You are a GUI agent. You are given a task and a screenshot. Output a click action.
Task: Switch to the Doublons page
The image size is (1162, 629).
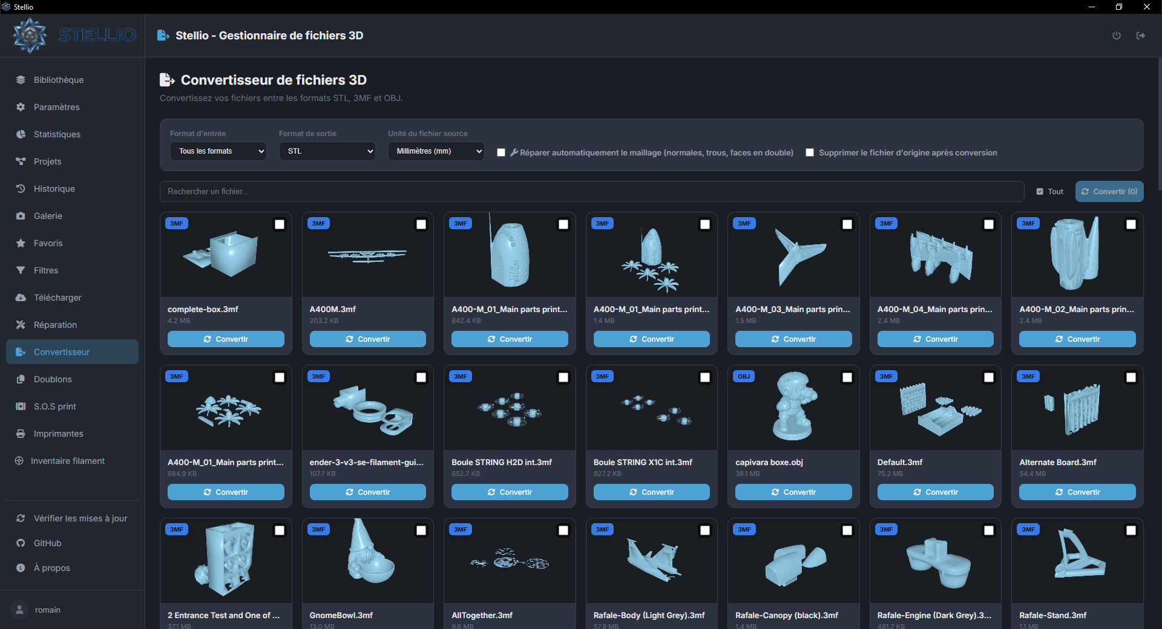[x=72, y=379]
